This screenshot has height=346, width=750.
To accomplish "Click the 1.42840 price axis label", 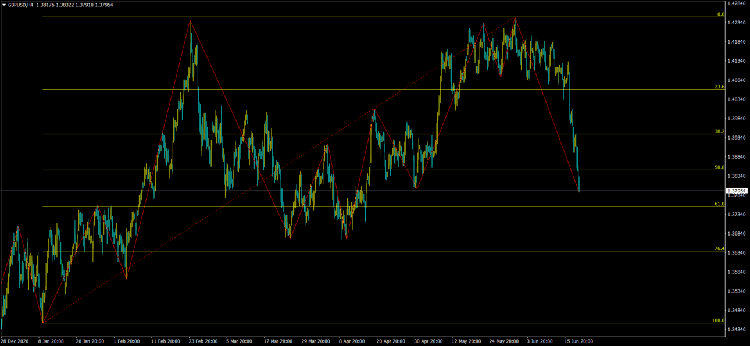I will [737, 3].
